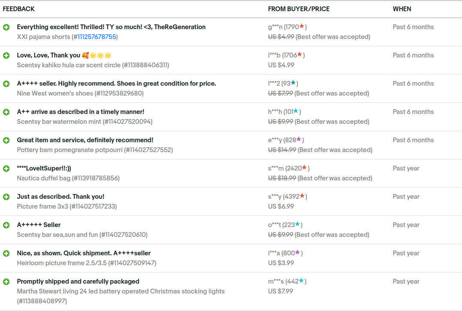The image size is (462, 311).
Task: Click 'Great item and service' feedback comment
Action: [x=85, y=140]
